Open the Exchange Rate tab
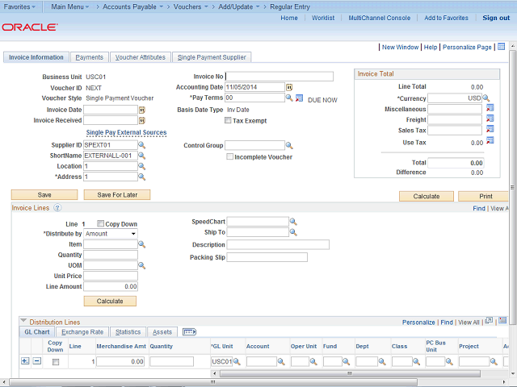517x387 pixels. pos(82,331)
